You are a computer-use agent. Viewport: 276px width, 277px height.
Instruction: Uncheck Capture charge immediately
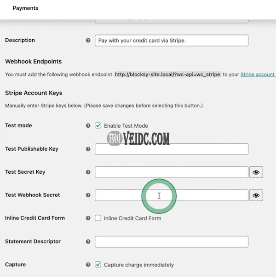pos(98,265)
